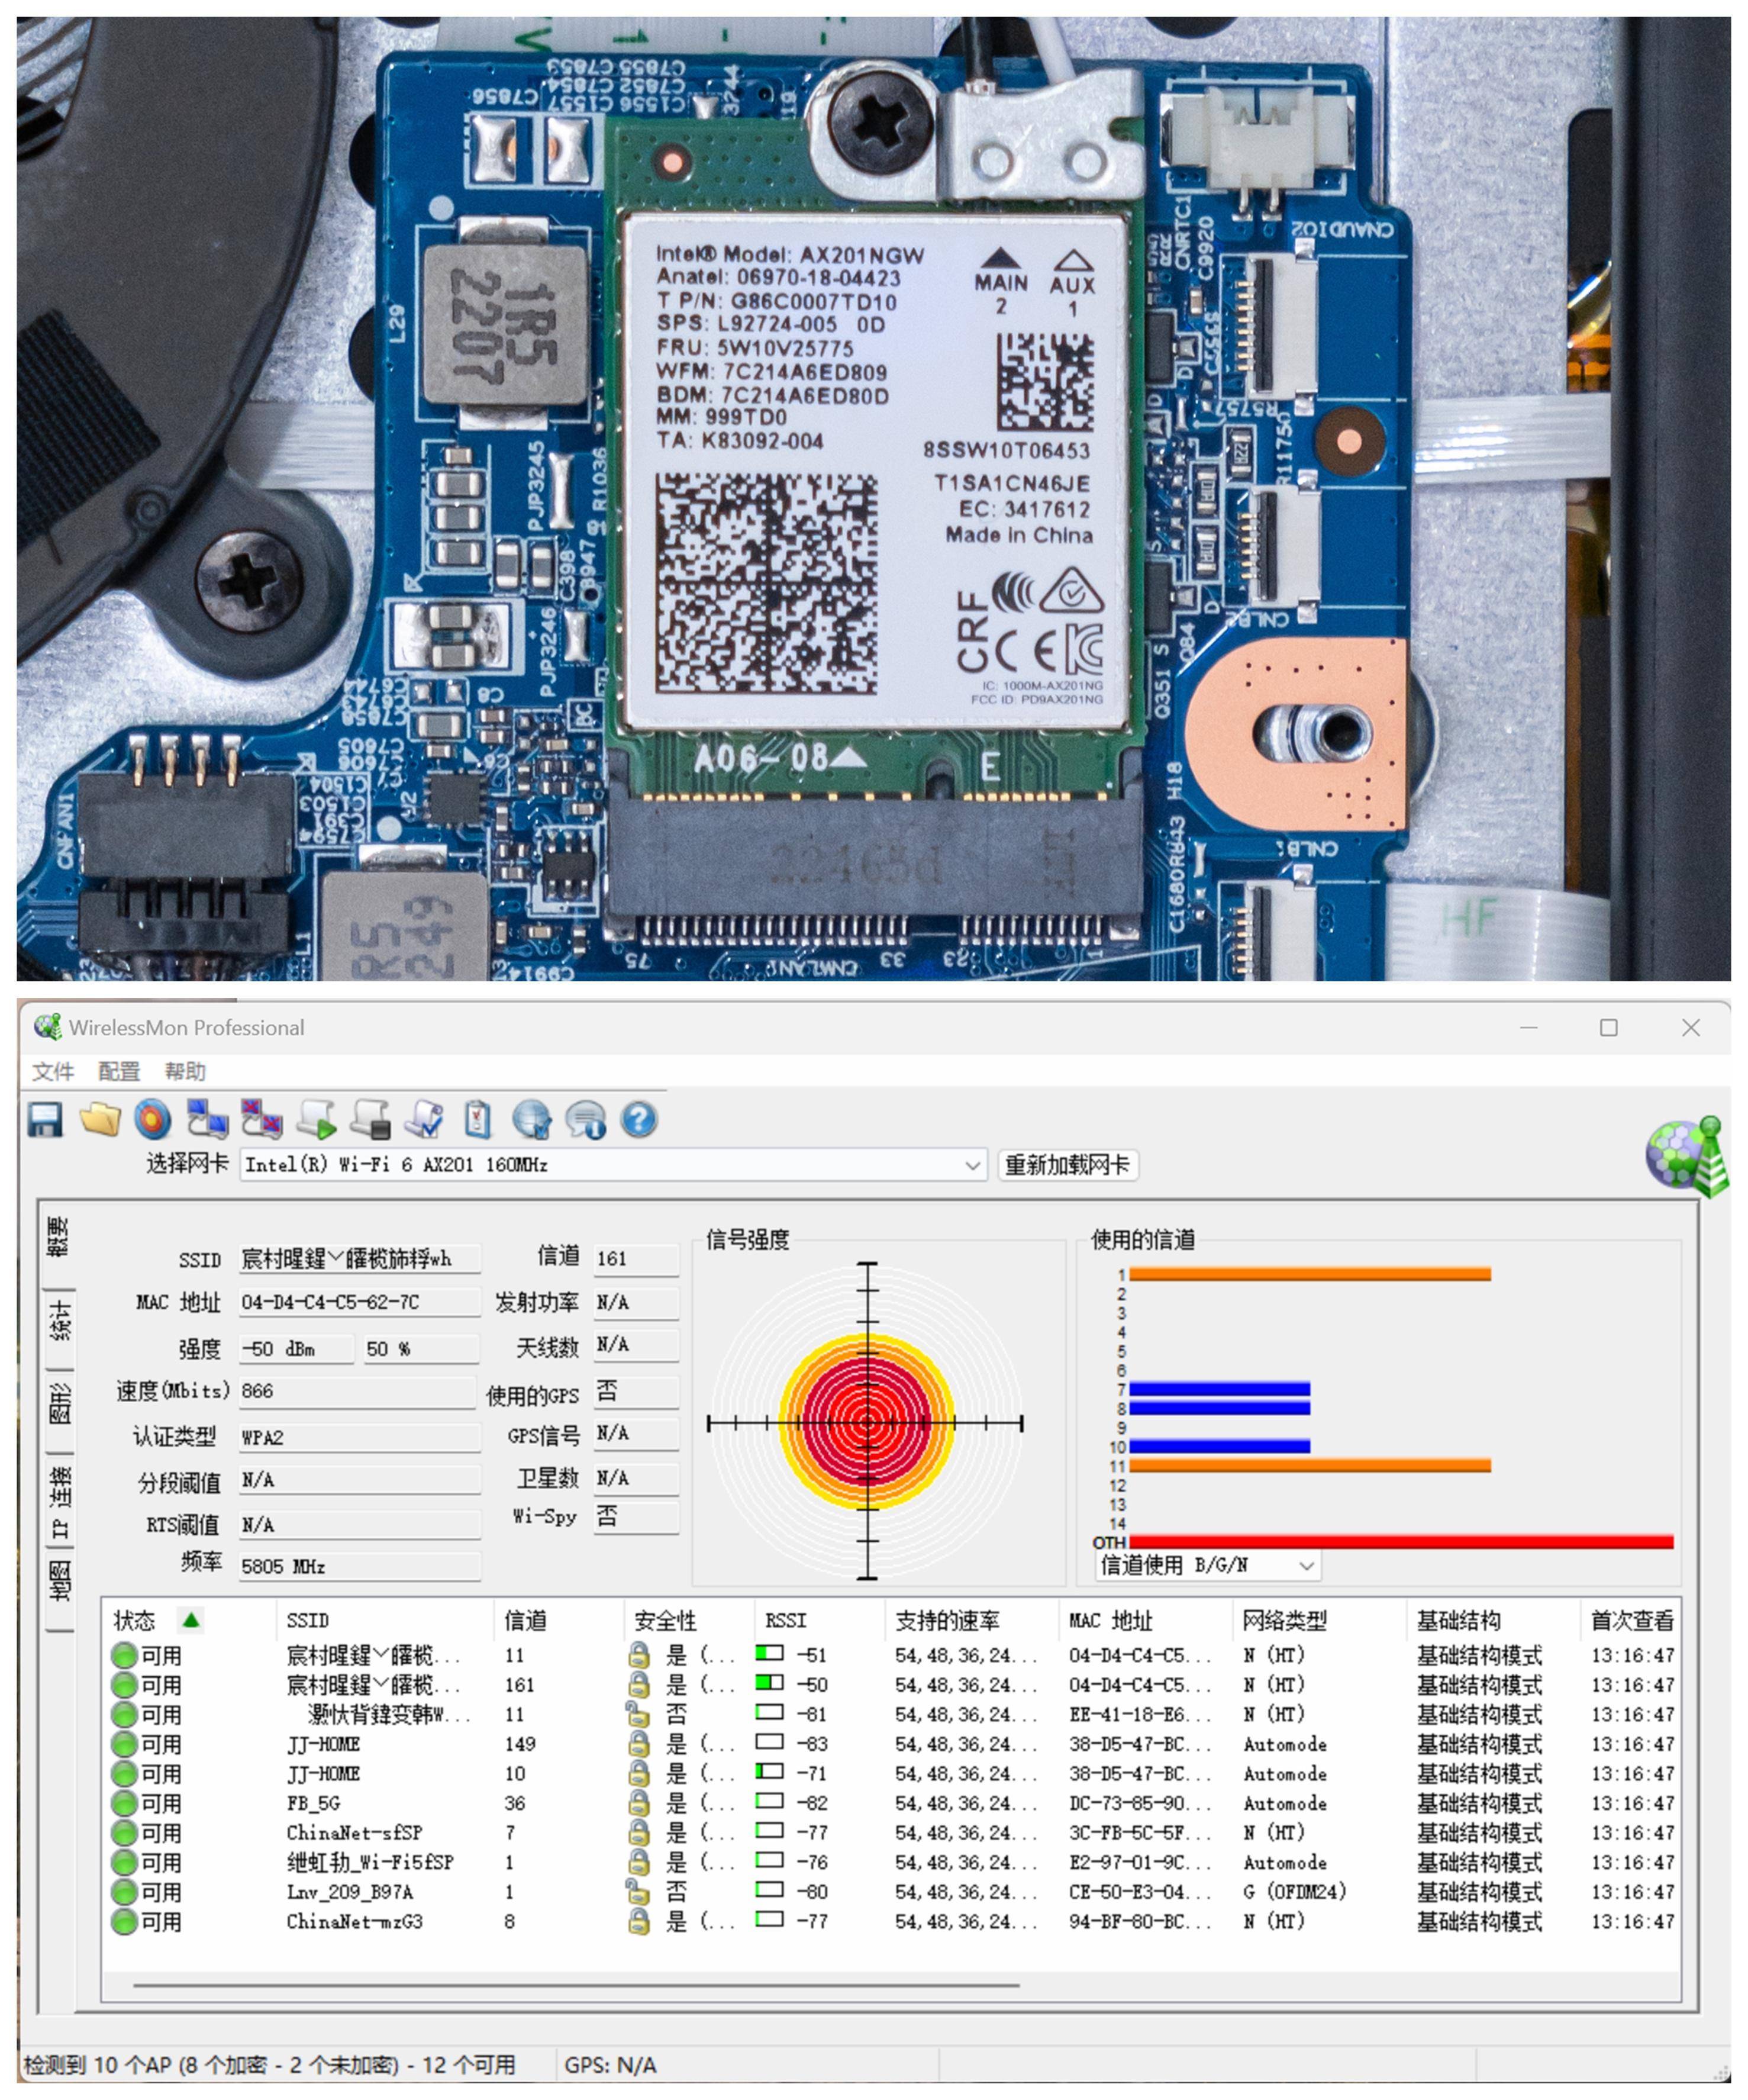Image resolution: width=1748 pixels, height=2100 pixels.
Task: Sort by the SSID column header
Action: click(x=385, y=1620)
